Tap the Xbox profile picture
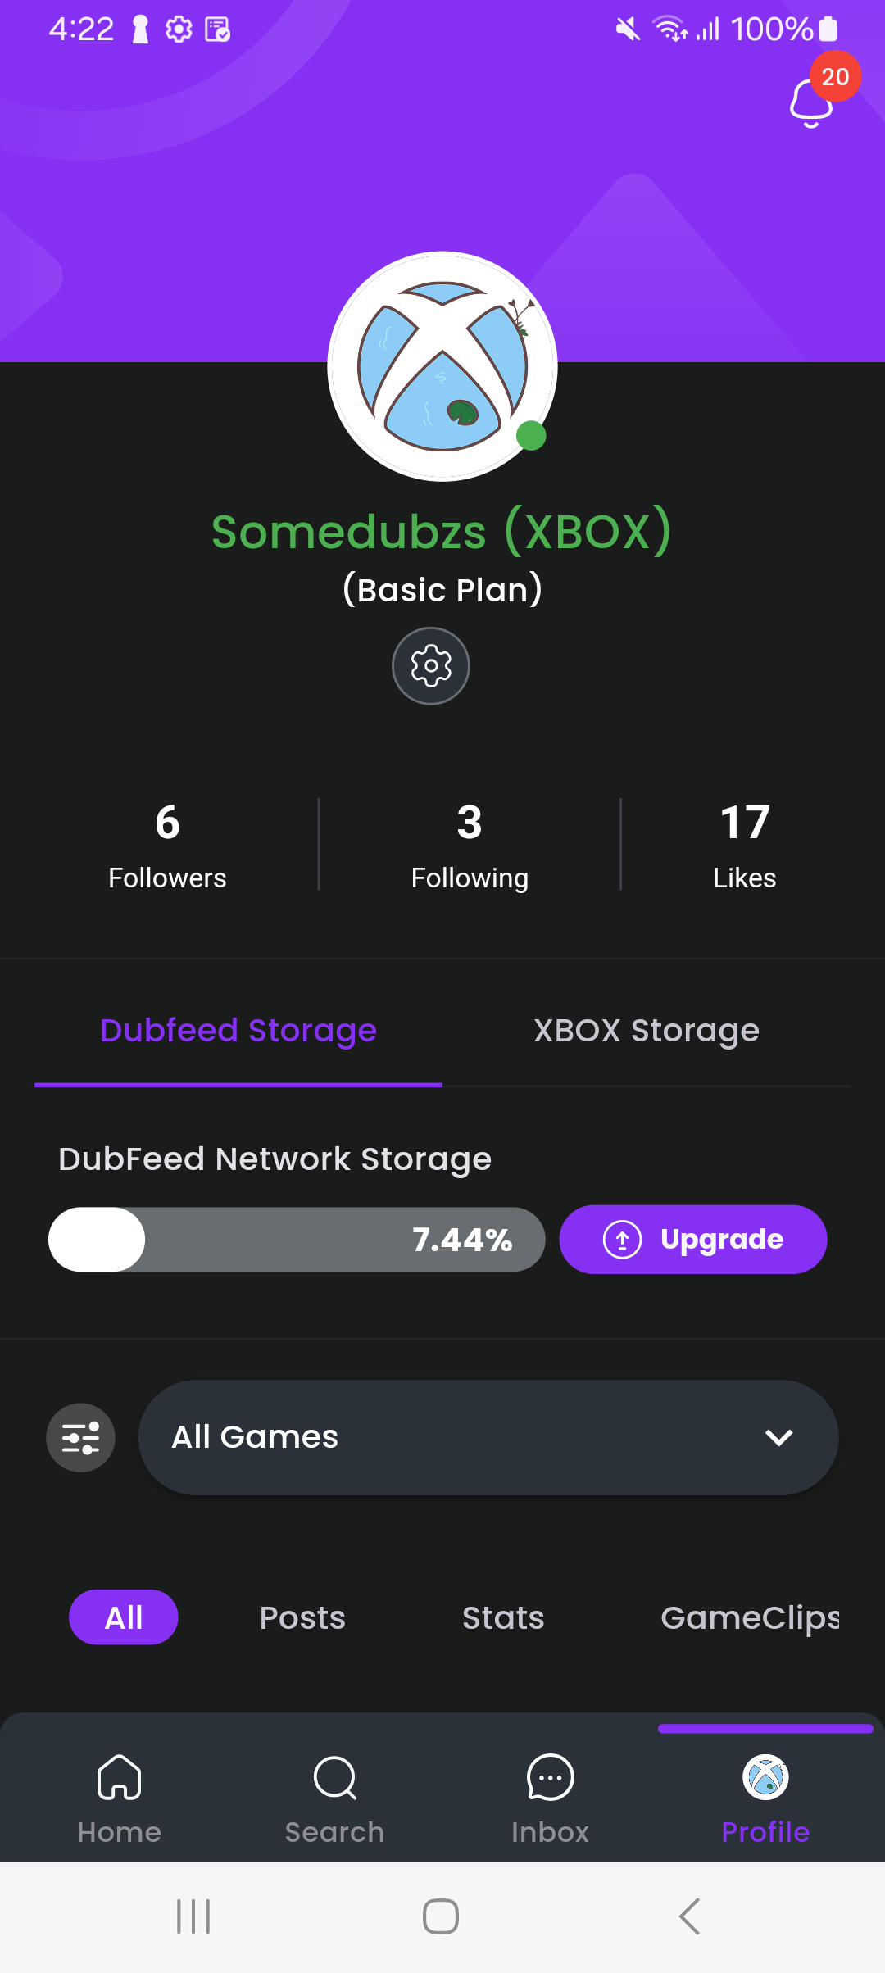The image size is (885, 1973). click(442, 366)
